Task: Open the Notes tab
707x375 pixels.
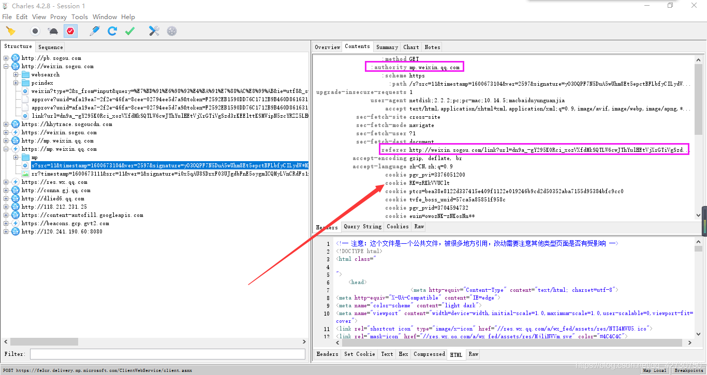Action: coord(432,47)
